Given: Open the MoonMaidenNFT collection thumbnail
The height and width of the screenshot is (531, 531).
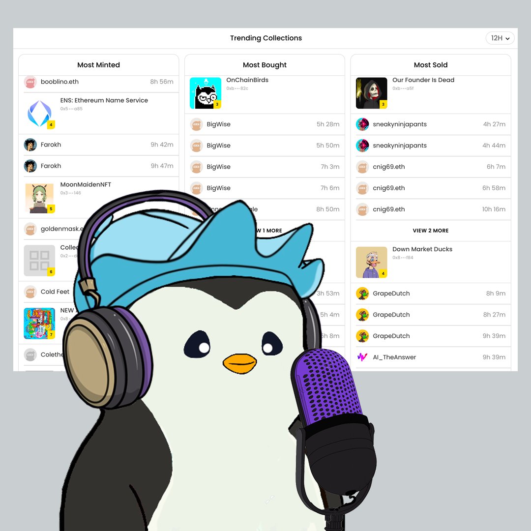Looking at the screenshot, I should [39, 198].
